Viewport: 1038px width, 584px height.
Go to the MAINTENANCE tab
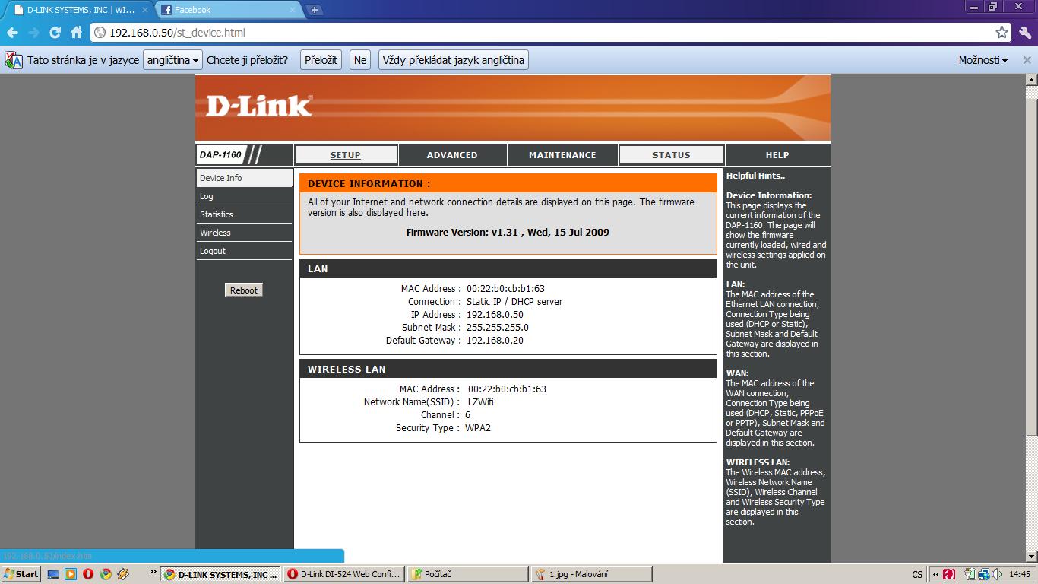coord(562,155)
